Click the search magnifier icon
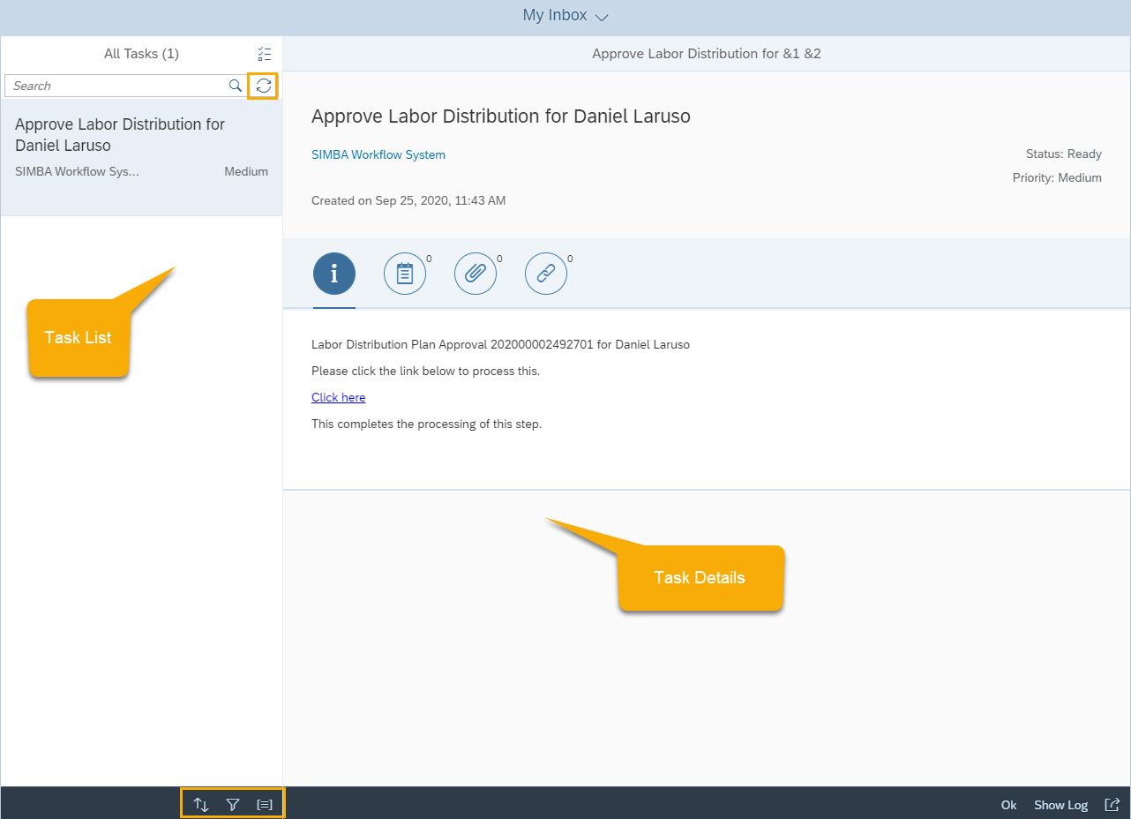 tap(235, 86)
